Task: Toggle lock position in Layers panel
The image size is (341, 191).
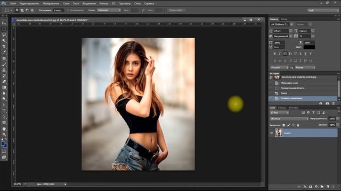Action: coord(293,125)
